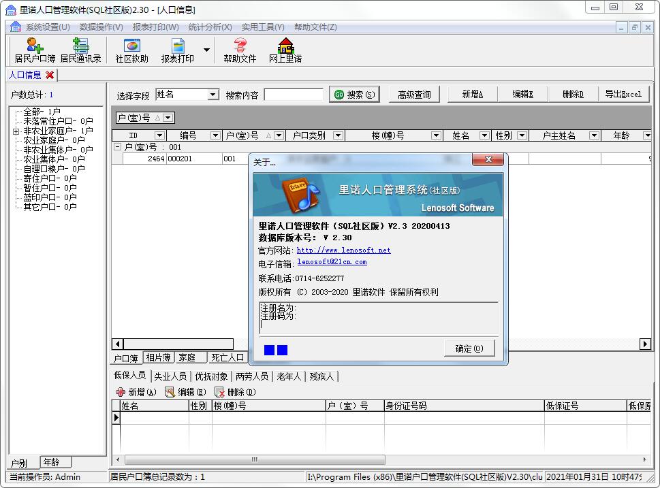Open the 户(室)号 group panel dropdown
This screenshot has width=660, height=488.
point(168,118)
